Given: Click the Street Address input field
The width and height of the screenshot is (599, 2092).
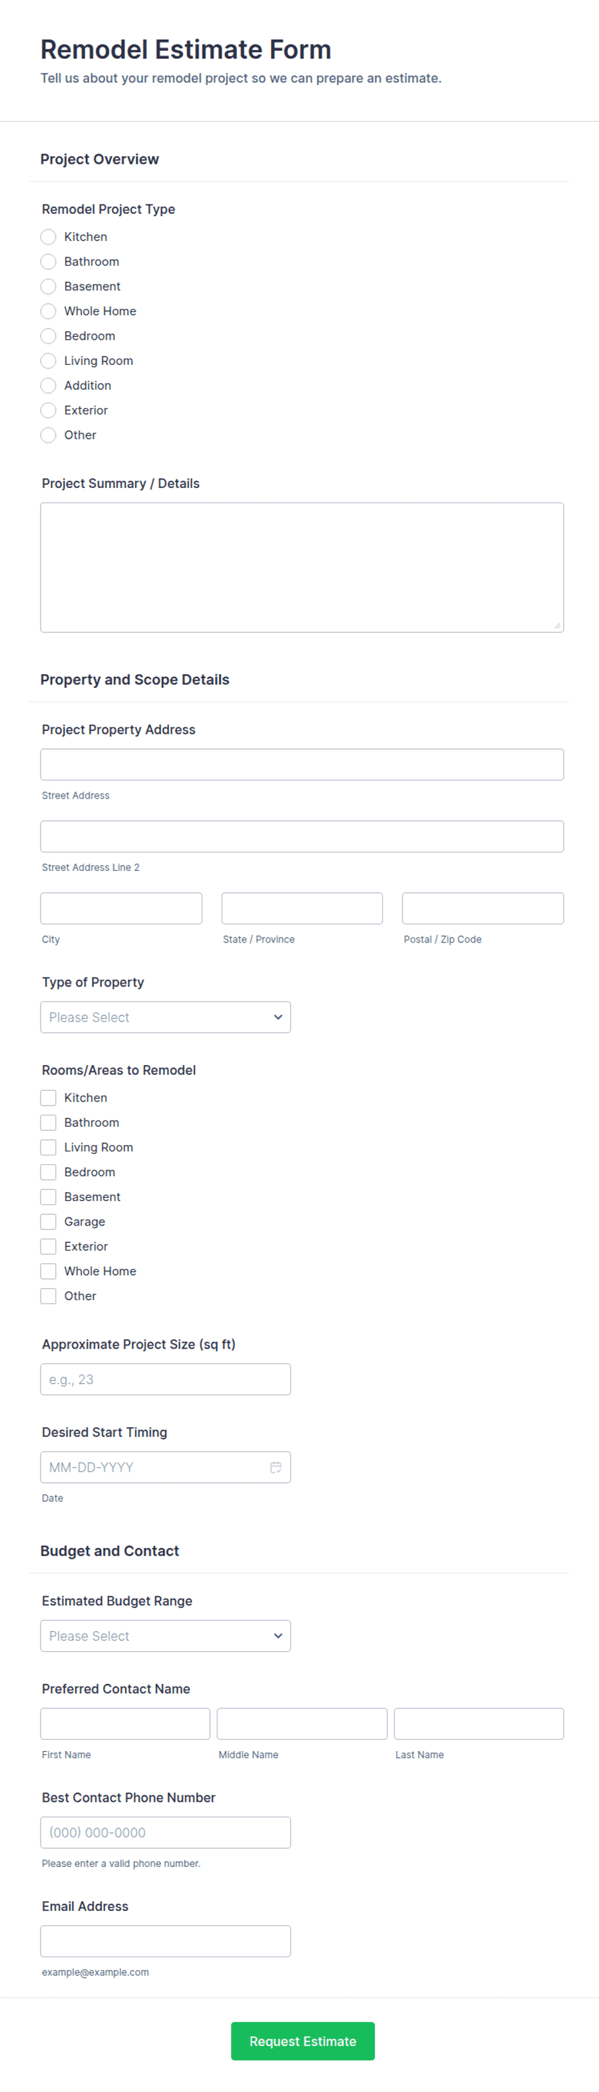Looking at the screenshot, I should click(302, 764).
